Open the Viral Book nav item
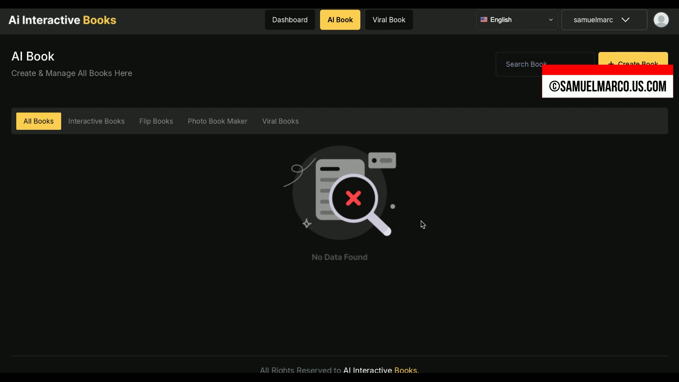The height and width of the screenshot is (382, 679). pyautogui.click(x=389, y=20)
